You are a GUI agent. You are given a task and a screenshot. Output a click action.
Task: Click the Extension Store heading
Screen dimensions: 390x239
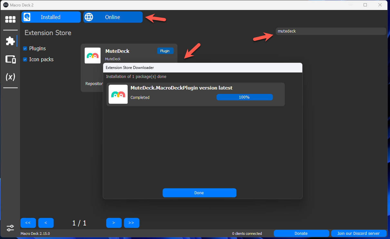[x=48, y=33]
